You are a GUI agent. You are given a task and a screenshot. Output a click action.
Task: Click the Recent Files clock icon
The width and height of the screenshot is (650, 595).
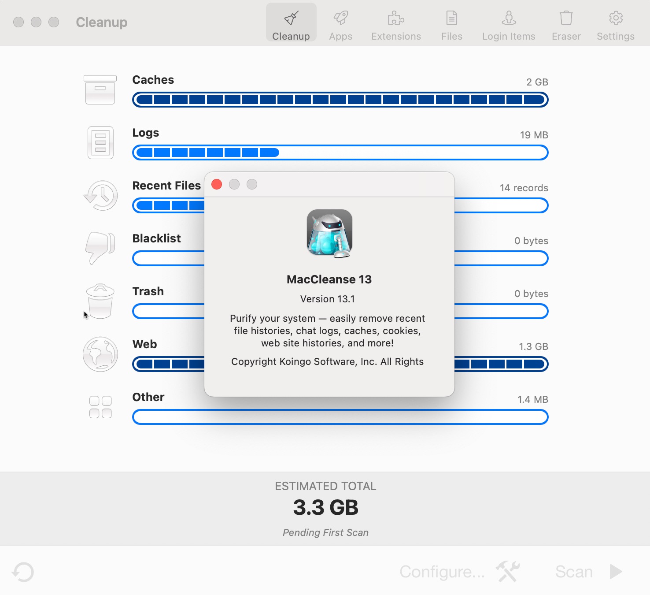point(100,195)
